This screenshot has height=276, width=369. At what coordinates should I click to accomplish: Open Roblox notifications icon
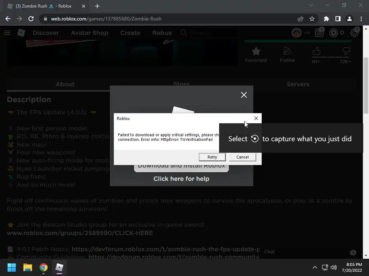(x=319, y=33)
